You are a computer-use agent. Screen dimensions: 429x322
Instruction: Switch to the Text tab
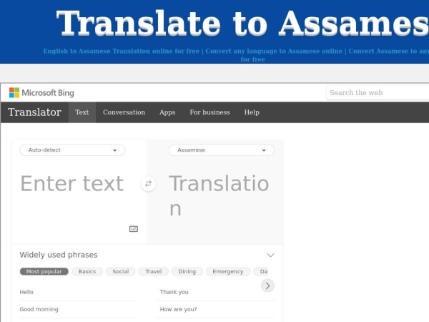[82, 112]
